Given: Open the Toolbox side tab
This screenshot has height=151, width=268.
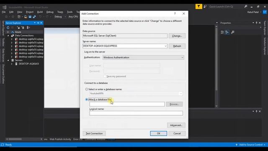Looking at the screenshot, I should pos(3,42).
